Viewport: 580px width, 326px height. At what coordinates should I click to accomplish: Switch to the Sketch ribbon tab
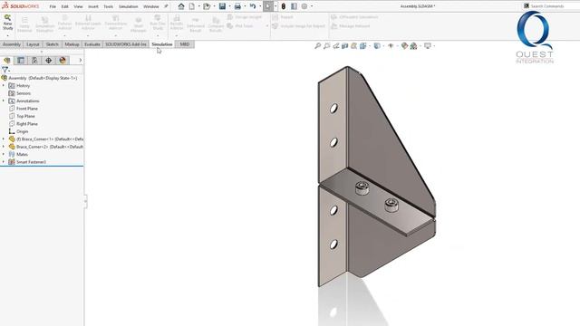(x=53, y=44)
